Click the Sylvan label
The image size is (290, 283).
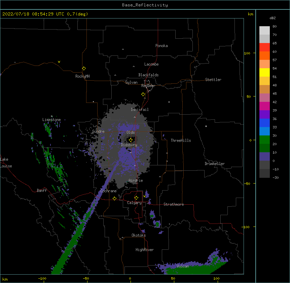[131, 82]
